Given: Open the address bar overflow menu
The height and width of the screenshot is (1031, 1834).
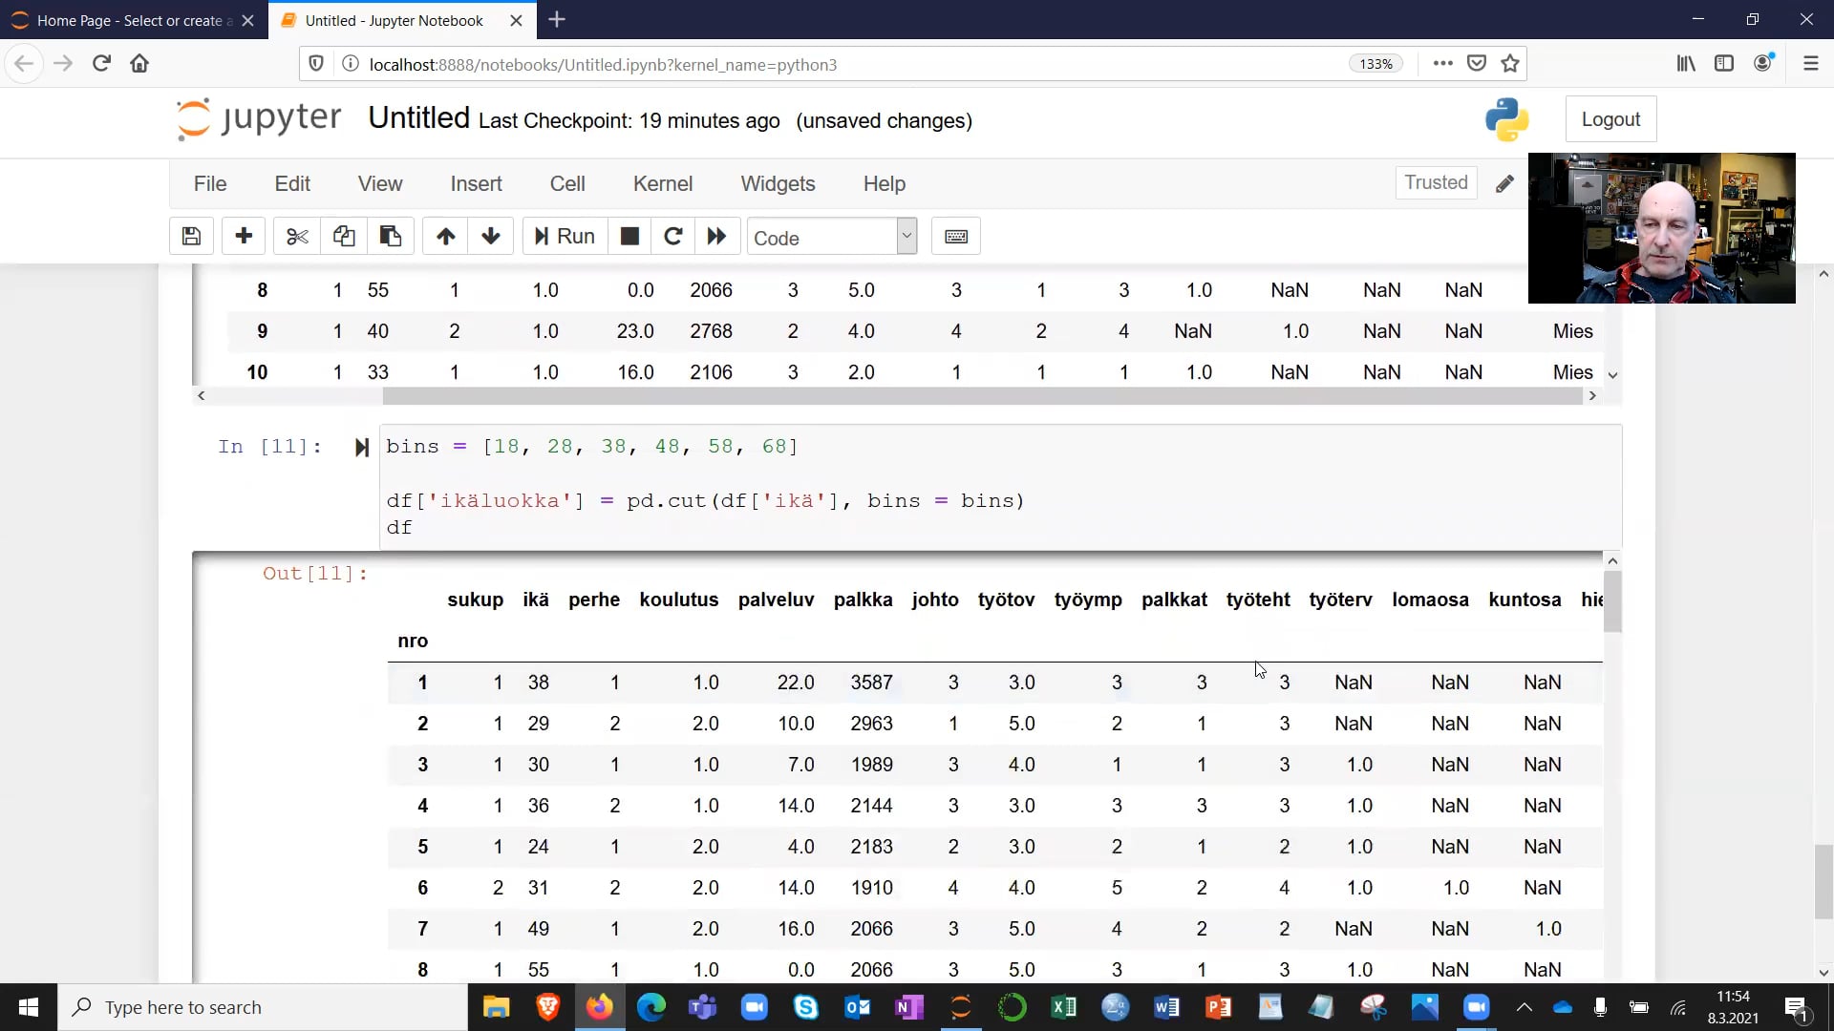Looking at the screenshot, I should click(x=1443, y=63).
